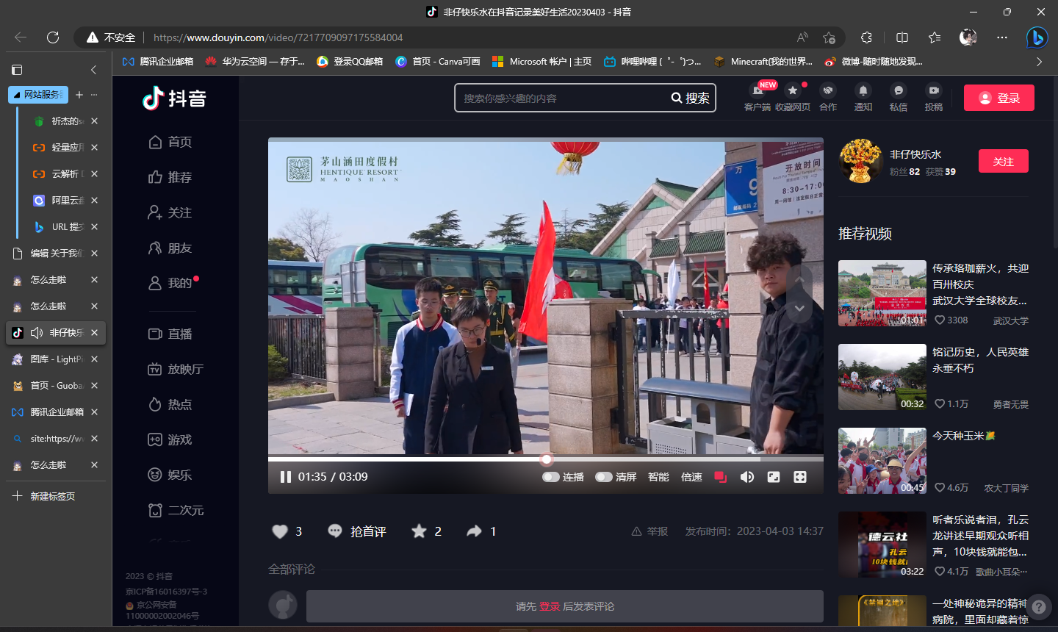Open the tab group more options
The height and width of the screenshot is (632, 1058).
pos(94,95)
